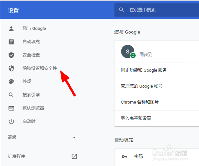Click the 高级 label in sidebar
Viewport: 199px width, 166px height.
12,137
